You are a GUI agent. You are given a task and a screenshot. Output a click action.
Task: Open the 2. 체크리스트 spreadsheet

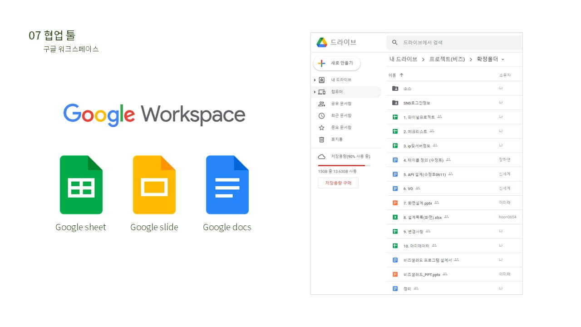[x=454, y=131]
